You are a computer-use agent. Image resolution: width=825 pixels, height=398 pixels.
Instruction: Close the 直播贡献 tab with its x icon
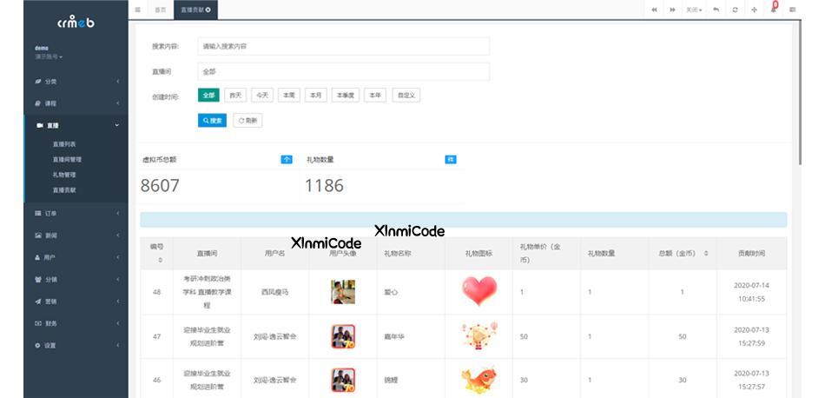pyautogui.click(x=208, y=10)
